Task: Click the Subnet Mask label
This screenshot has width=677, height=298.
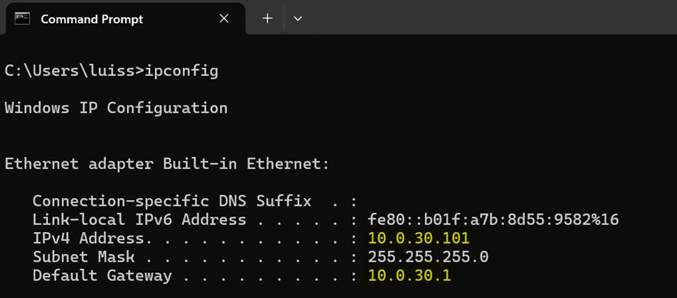Action: tap(84, 257)
